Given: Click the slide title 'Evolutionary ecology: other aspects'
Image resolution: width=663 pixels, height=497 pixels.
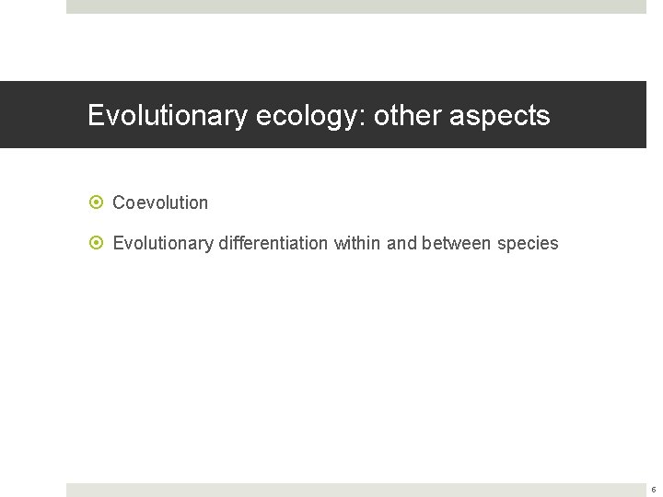Looking at the screenshot, I should click(x=319, y=116).
